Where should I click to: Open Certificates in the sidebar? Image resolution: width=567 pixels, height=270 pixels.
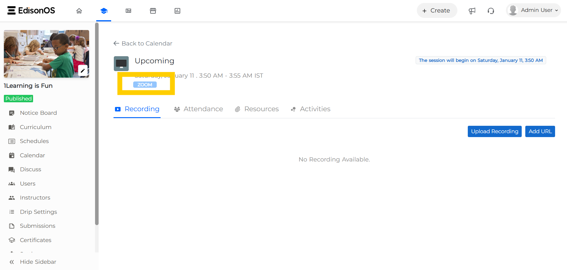coord(36,240)
